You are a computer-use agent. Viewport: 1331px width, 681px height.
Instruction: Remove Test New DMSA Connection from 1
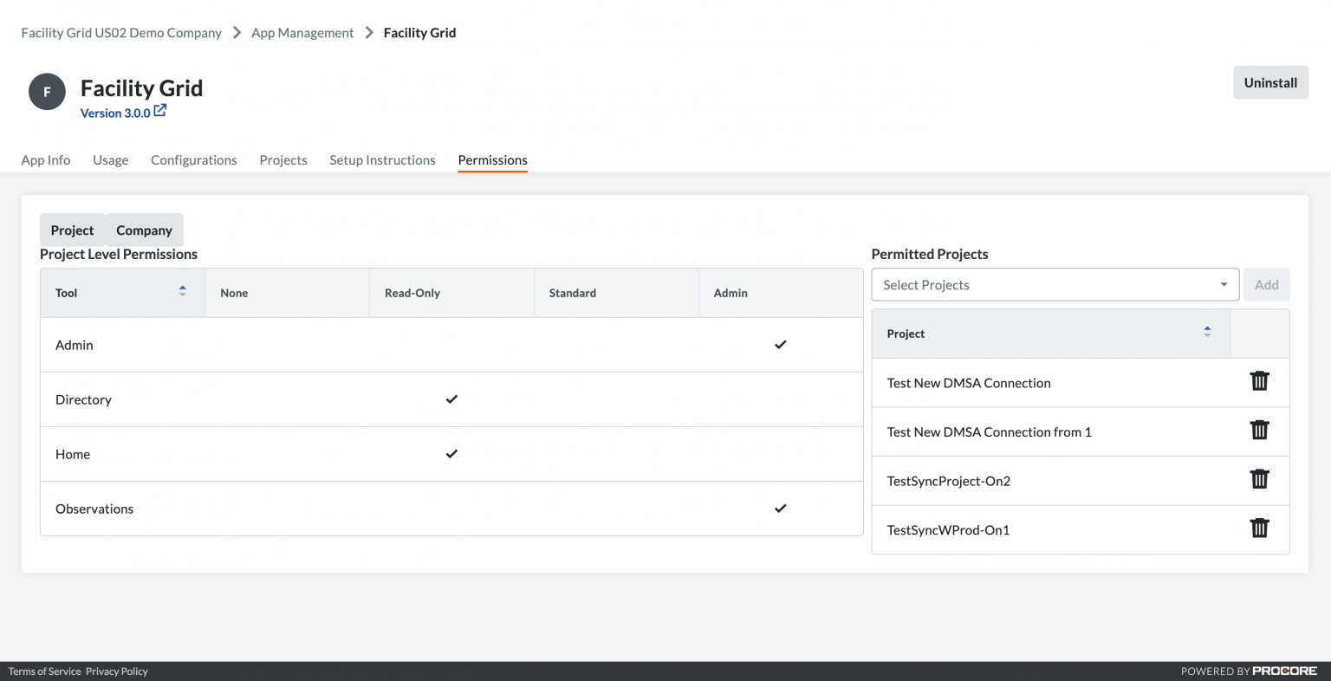tap(1259, 430)
